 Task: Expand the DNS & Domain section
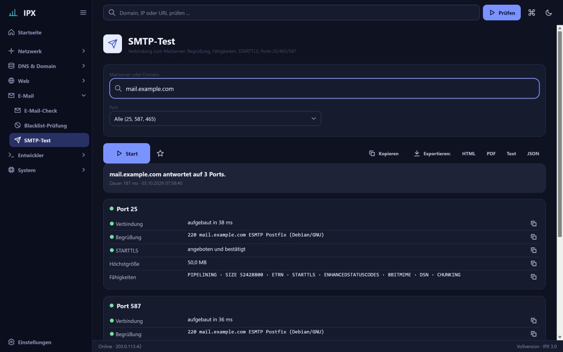[46, 66]
